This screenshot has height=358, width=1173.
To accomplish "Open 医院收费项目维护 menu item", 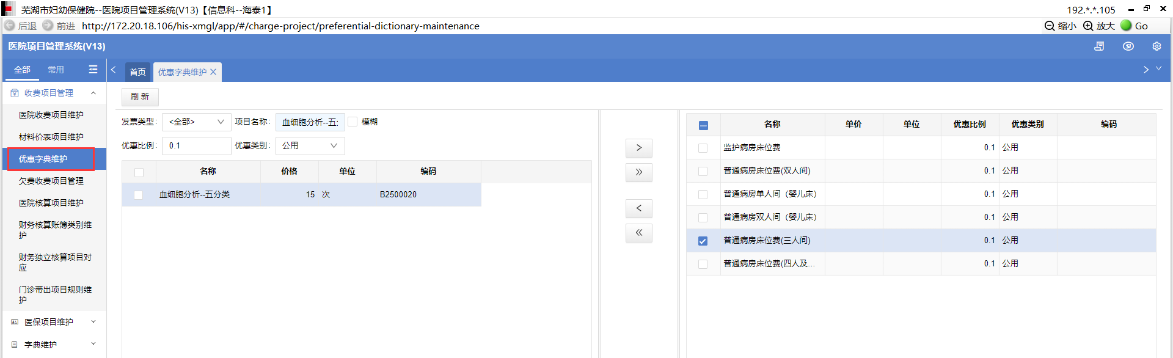I will tap(51, 115).
